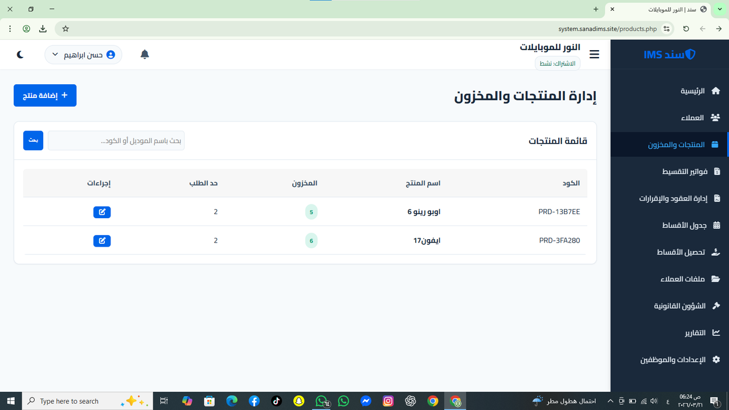Viewport: 729px width, 410px height.
Task: Click the Type here to search box
Action: click(x=87, y=401)
